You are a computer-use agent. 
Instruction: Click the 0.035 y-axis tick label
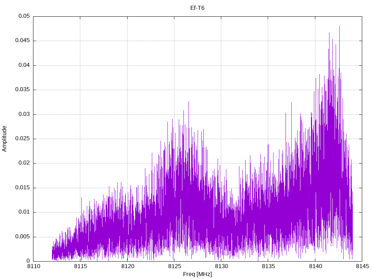click(x=23, y=90)
